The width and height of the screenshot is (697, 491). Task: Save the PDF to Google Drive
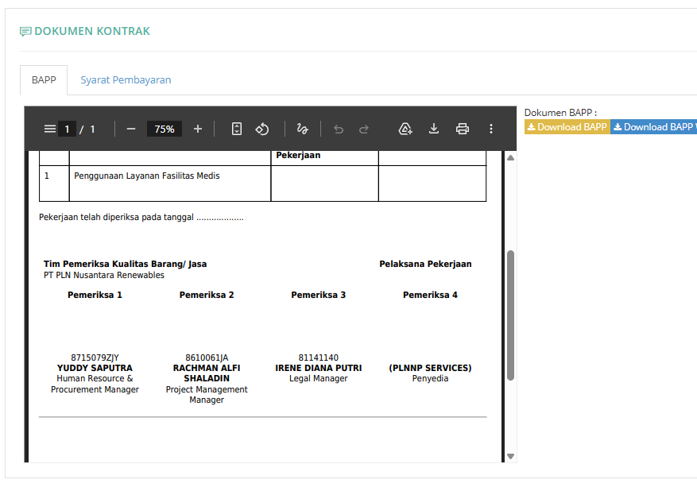[x=405, y=129]
